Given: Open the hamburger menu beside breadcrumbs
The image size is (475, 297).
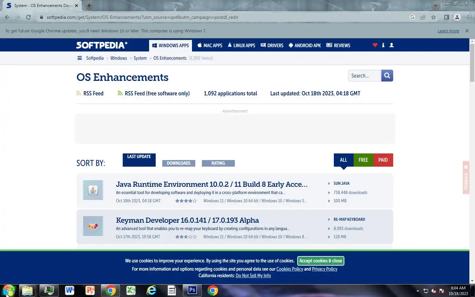Looking at the screenshot, I should click(79, 58).
